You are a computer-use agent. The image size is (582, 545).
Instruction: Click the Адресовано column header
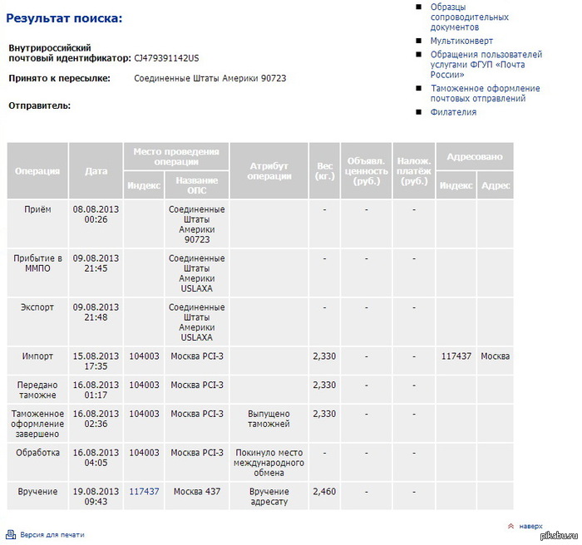(x=474, y=156)
